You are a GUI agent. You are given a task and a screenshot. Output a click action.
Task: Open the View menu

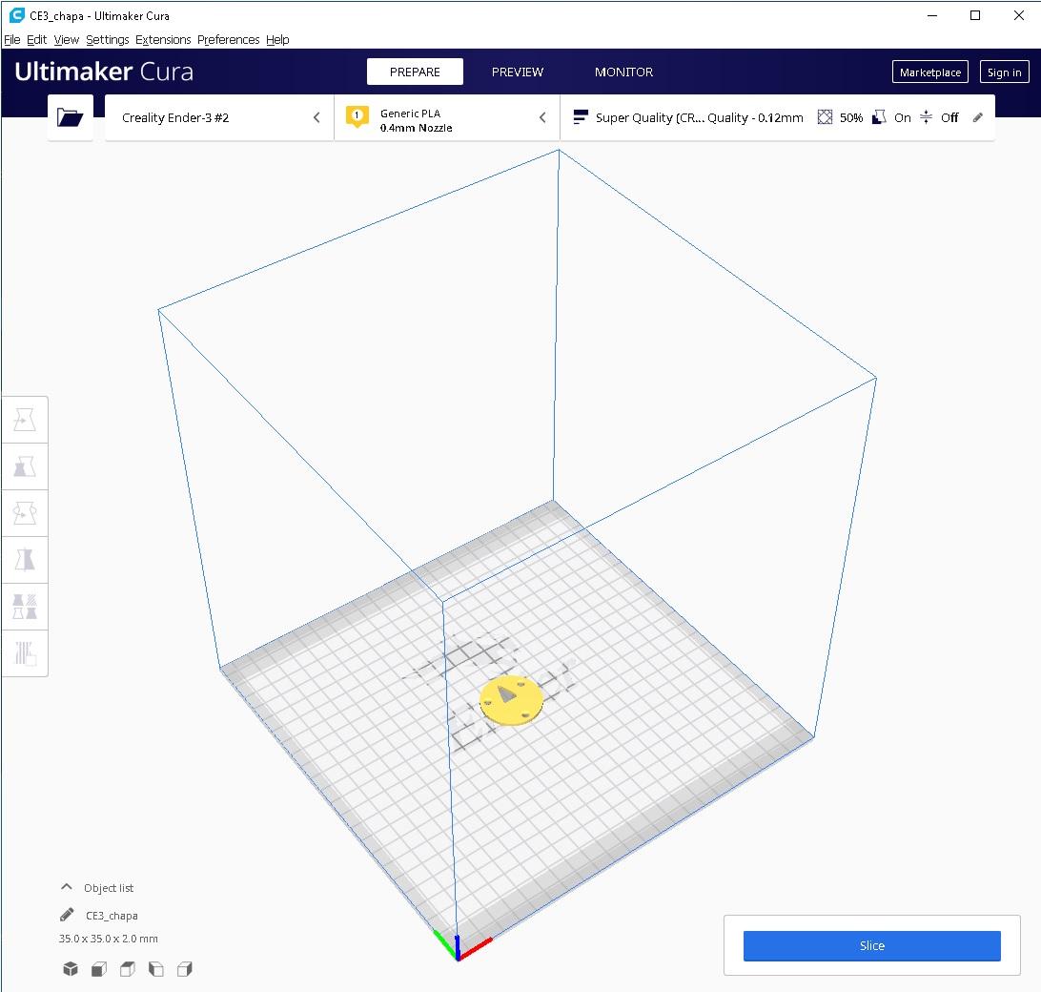point(67,40)
